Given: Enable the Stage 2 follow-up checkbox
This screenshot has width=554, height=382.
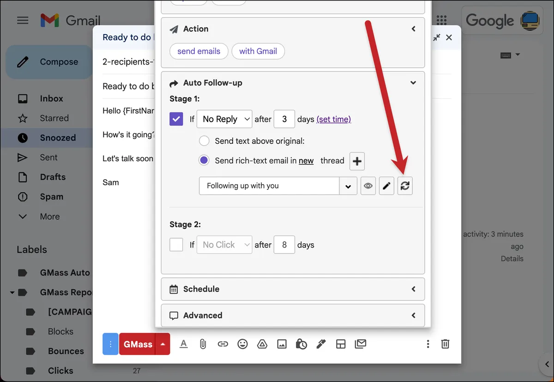Looking at the screenshot, I should click(176, 245).
